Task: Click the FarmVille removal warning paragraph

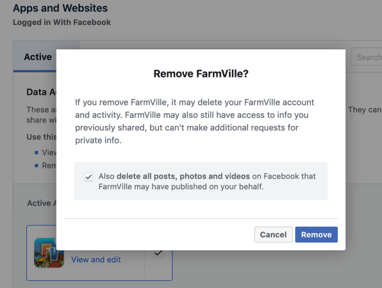Action: click(x=194, y=121)
